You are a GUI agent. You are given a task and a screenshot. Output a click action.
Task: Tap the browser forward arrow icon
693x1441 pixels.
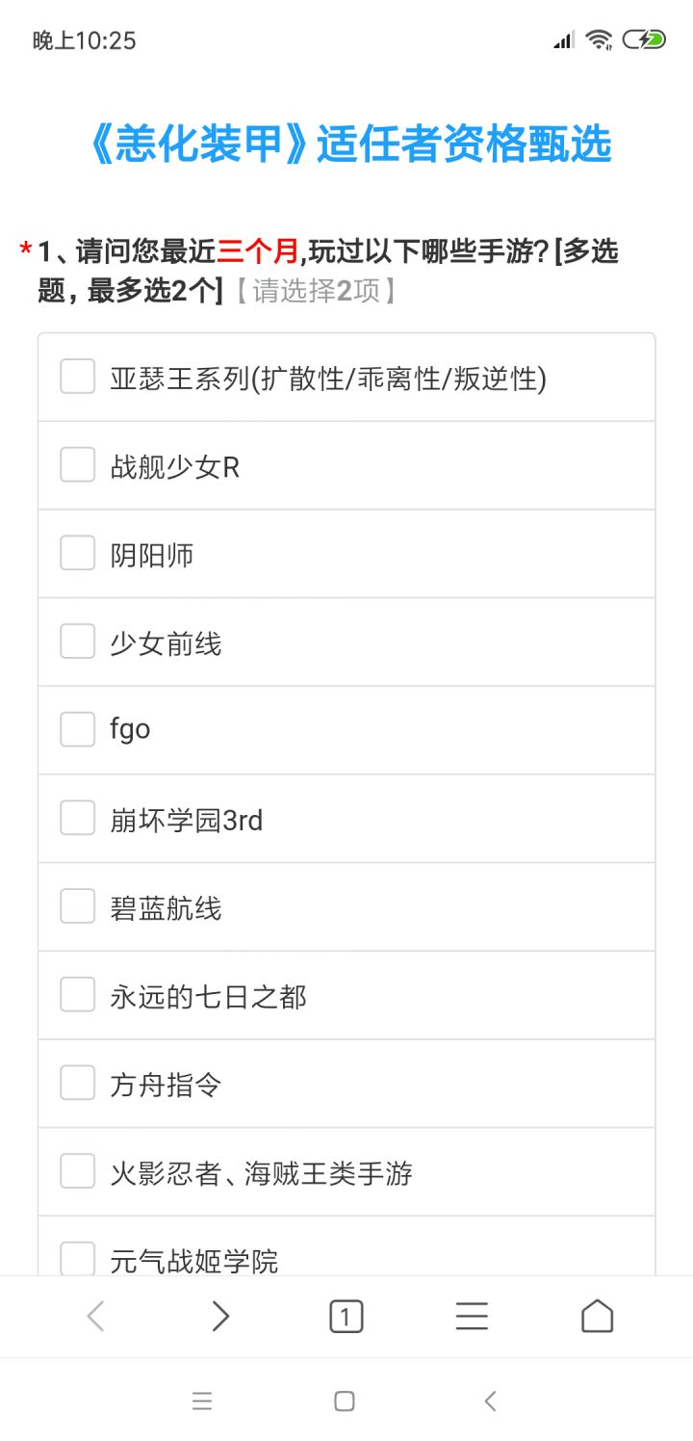220,1316
